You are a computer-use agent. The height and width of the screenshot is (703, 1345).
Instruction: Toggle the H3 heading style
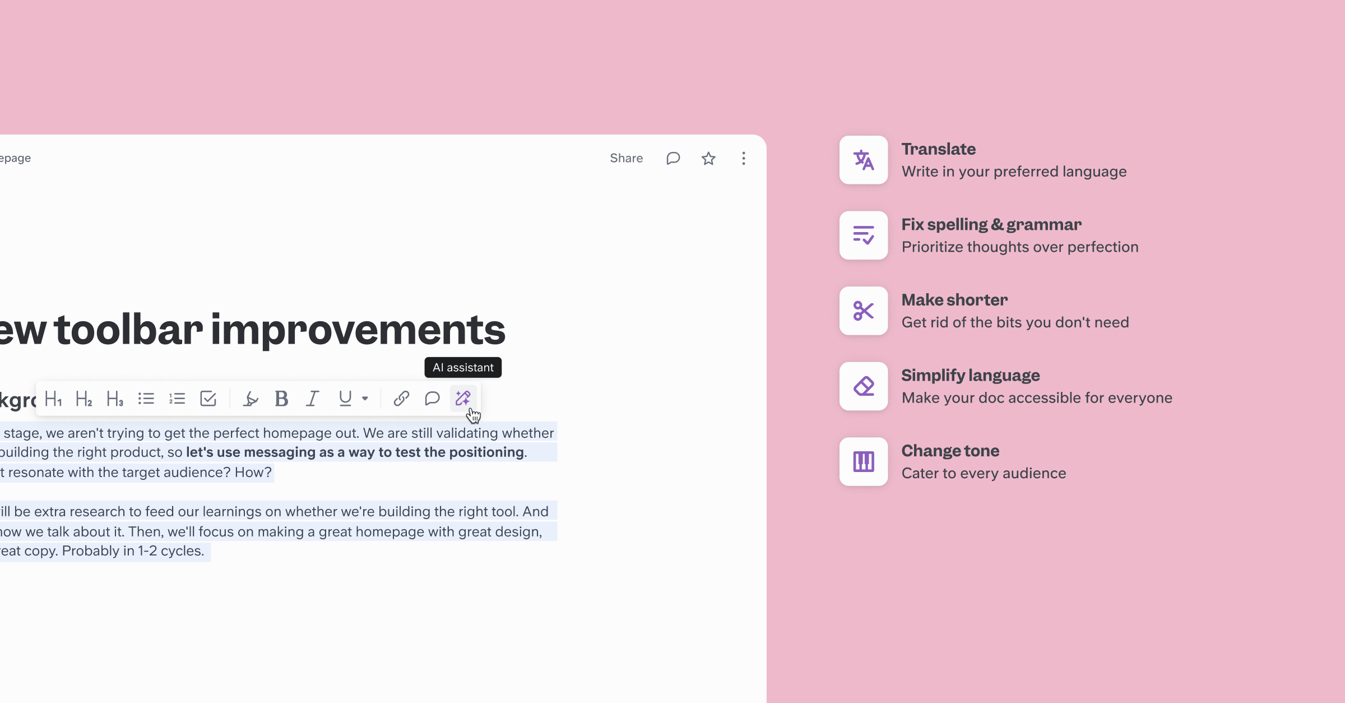[x=115, y=399]
